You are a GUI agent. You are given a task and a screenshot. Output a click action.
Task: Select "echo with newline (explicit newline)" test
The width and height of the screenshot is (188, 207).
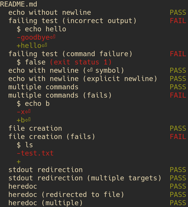coord(83,79)
